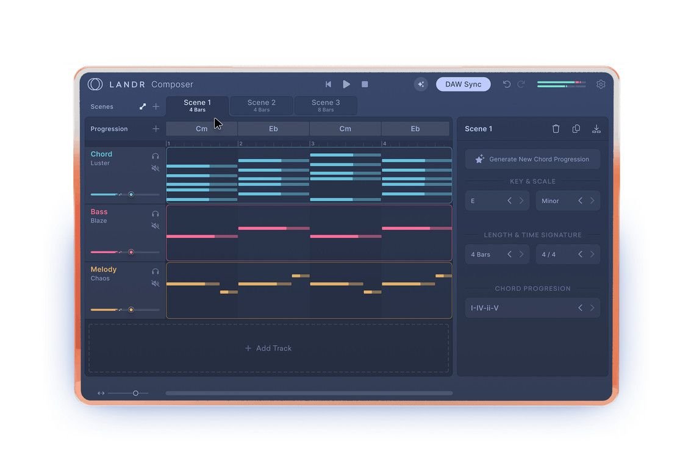The height and width of the screenshot is (472, 691).
Task: Switch to the Scene 2 tab
Action: click(x=261, y=105)
